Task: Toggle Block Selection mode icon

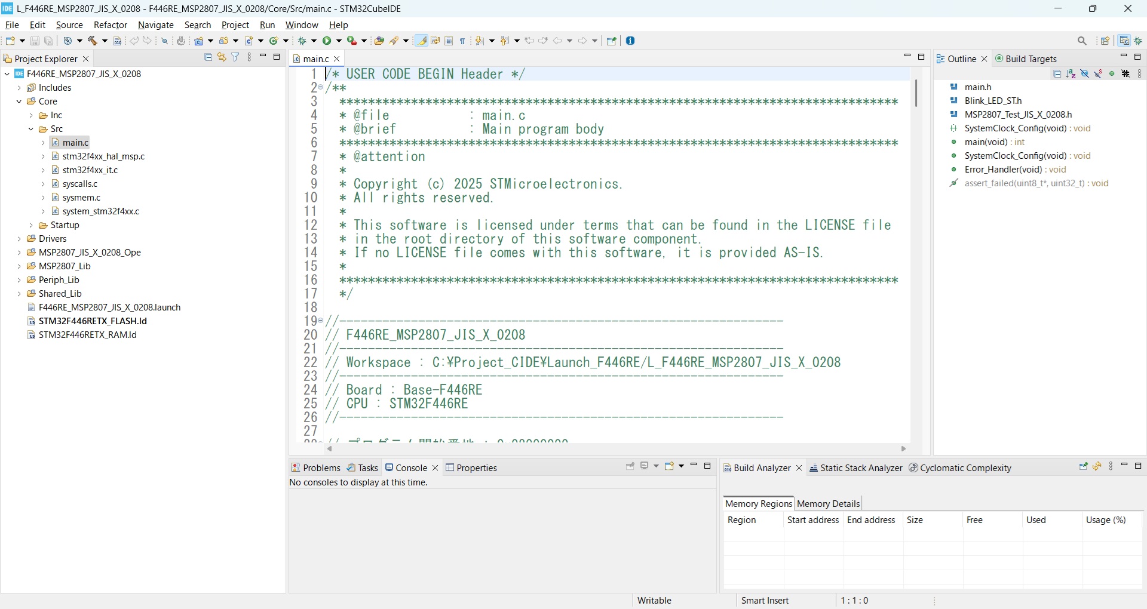Action: (x=449, y=41)
